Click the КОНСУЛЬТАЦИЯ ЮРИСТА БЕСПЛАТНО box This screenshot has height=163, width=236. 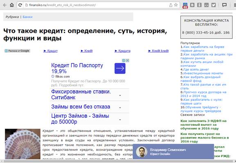click(207, 27)
